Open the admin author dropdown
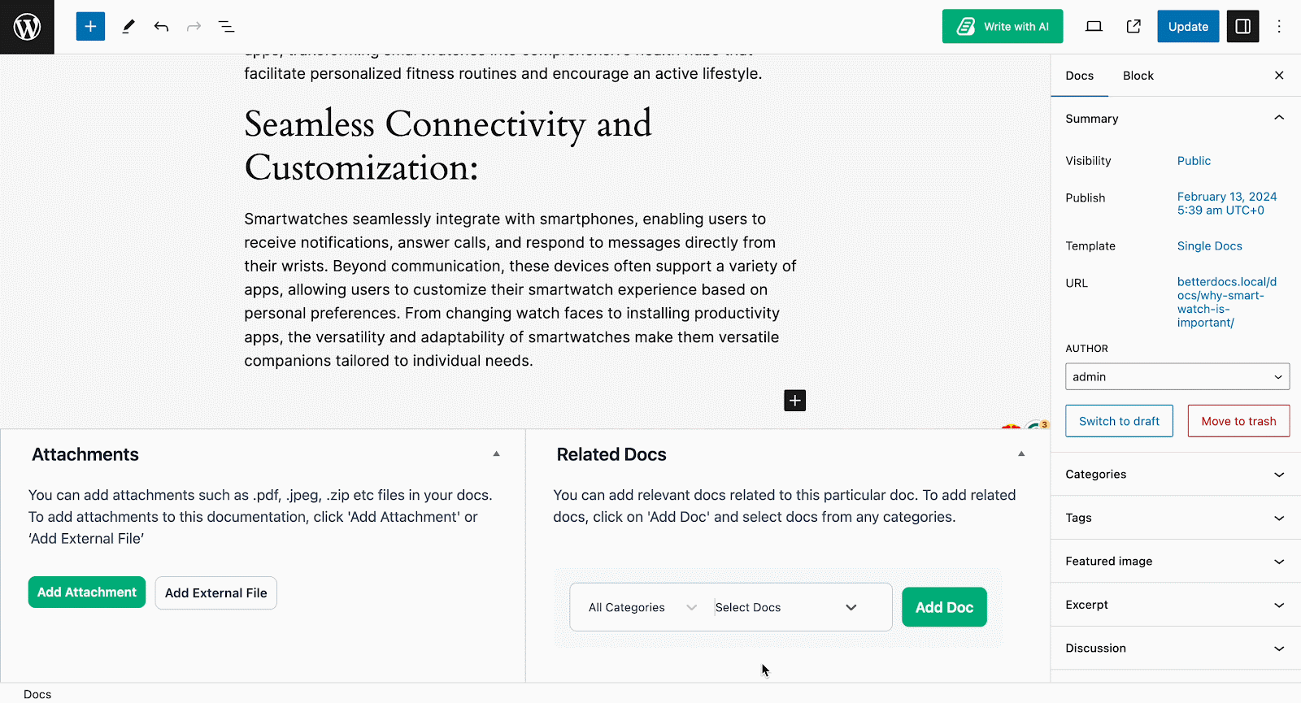The image size is (1301, 703). click(x=1177, y=376)
